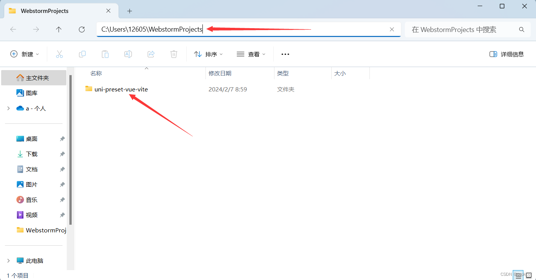Open the 查看 (View) dropdown

click(251, 54)
